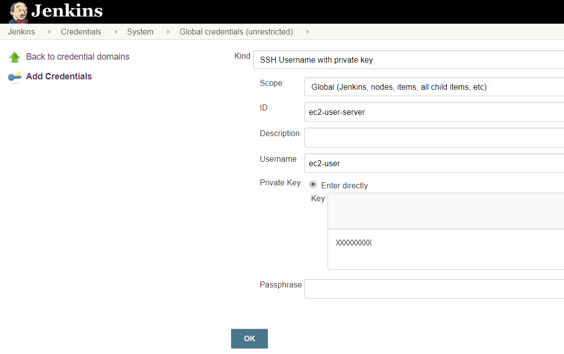Open the Add Credentials link

[59, 76]
